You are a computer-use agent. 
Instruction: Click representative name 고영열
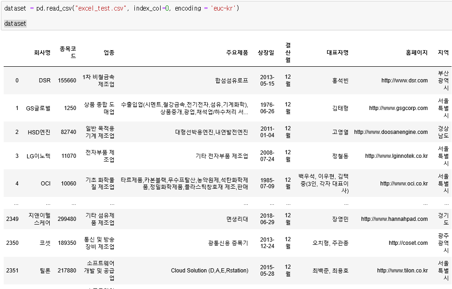[x=341, y=132]
